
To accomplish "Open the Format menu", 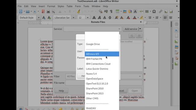I will click(51, 6).
